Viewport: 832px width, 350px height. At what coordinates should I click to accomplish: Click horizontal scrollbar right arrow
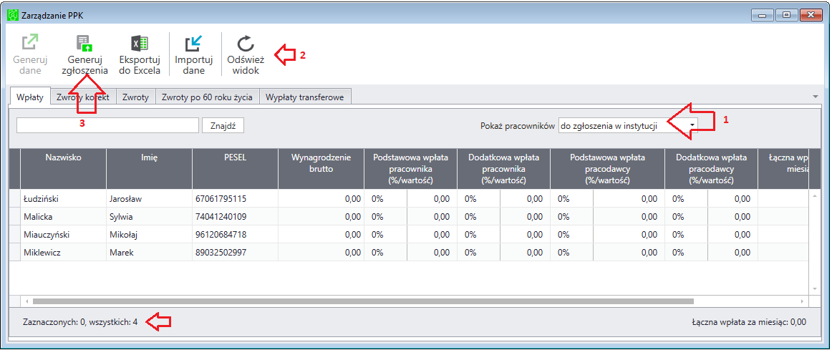click(802, 301)
